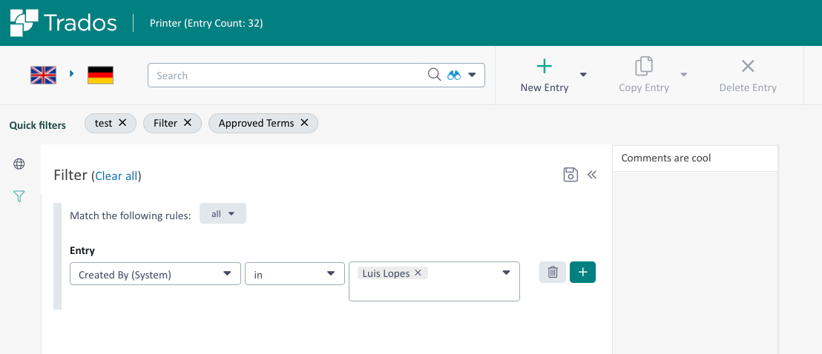Open the globe languages sidebar icon
Screen dimensions: 822x354
coord(19,164)
